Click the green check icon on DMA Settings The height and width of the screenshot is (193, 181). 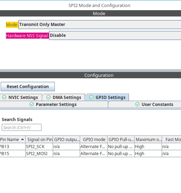[x=49, y=97]
